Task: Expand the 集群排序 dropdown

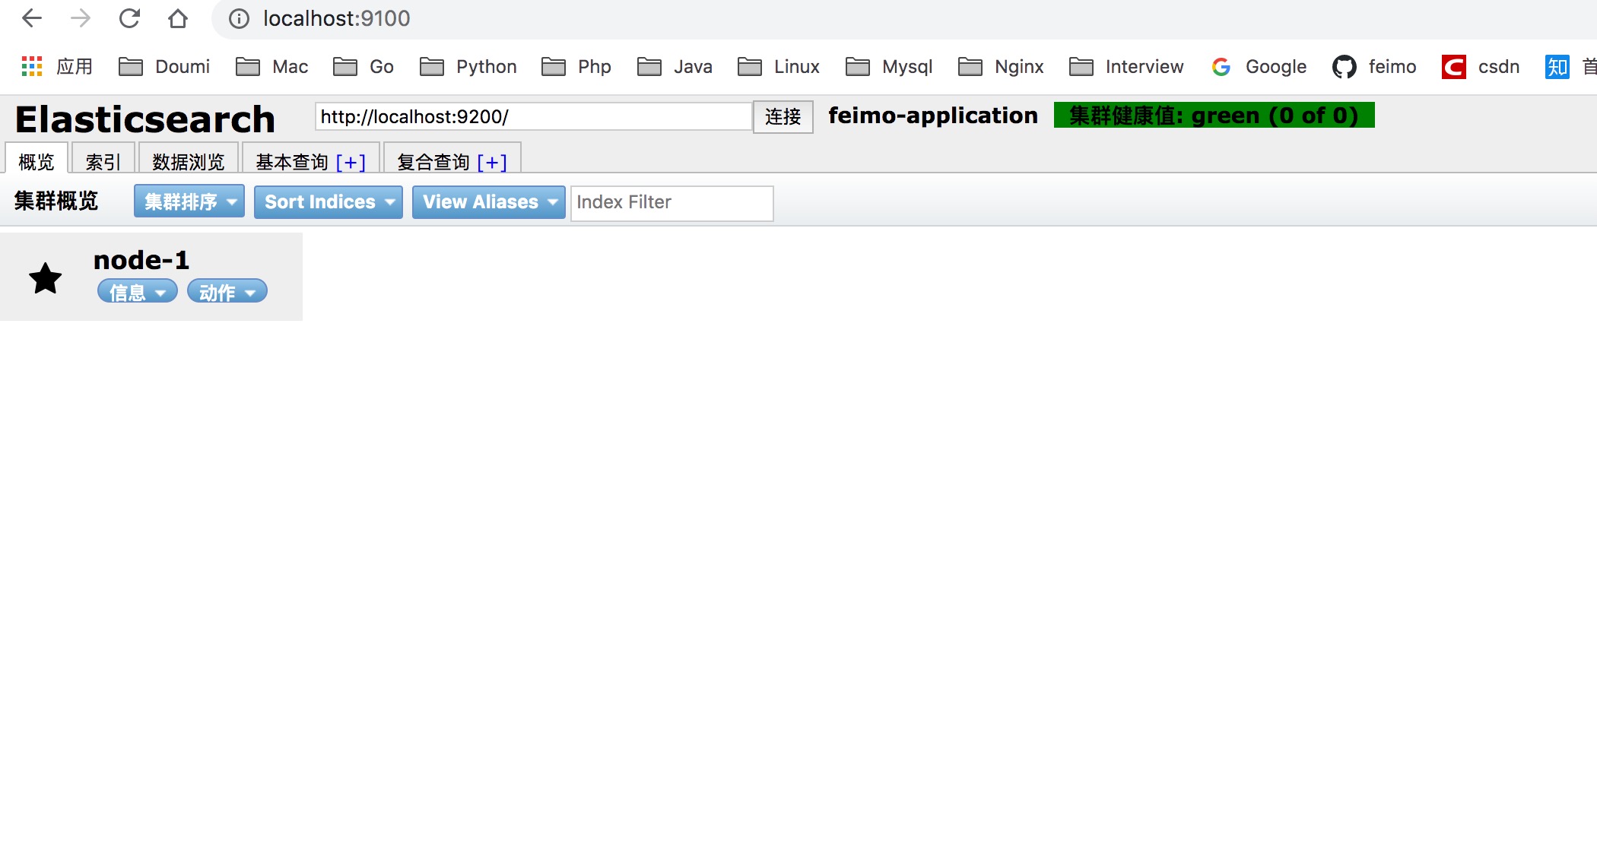Action: coord(189,201)
